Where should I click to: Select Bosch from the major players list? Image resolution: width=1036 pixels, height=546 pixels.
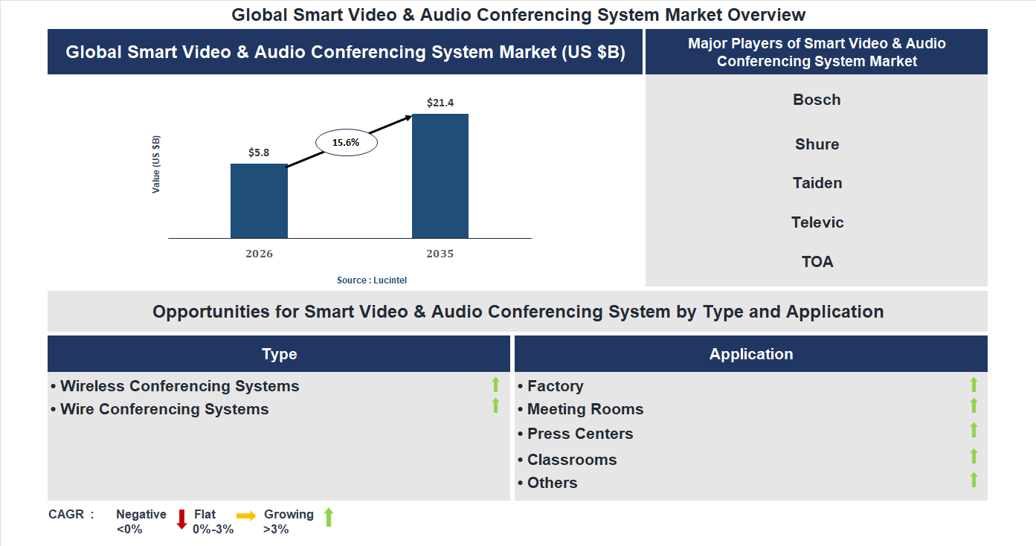pyautogui.click(x=817, y=99)
